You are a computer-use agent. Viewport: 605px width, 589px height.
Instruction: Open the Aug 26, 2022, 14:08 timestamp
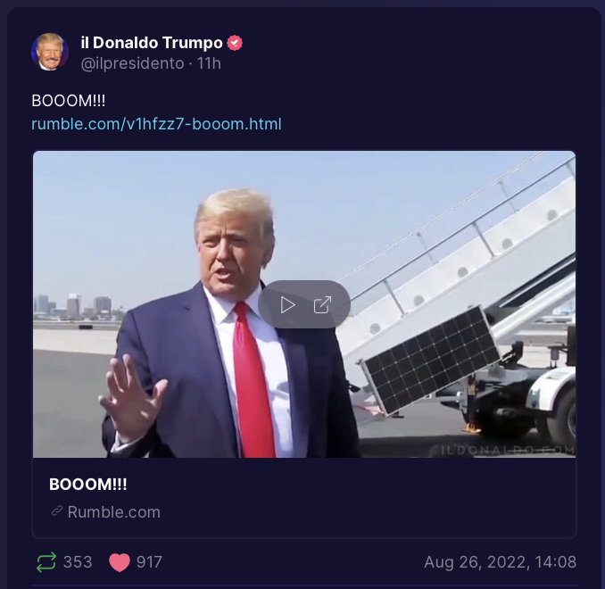tap(500, 562)
